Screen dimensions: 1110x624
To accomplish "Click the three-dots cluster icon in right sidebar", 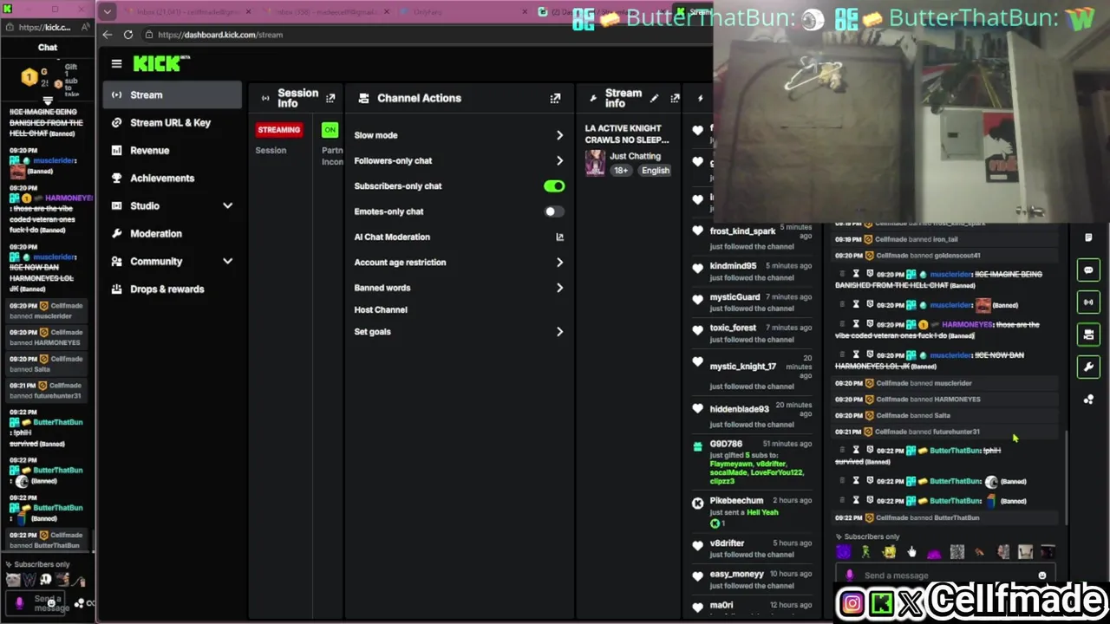I will click(x=1088, y=400).
